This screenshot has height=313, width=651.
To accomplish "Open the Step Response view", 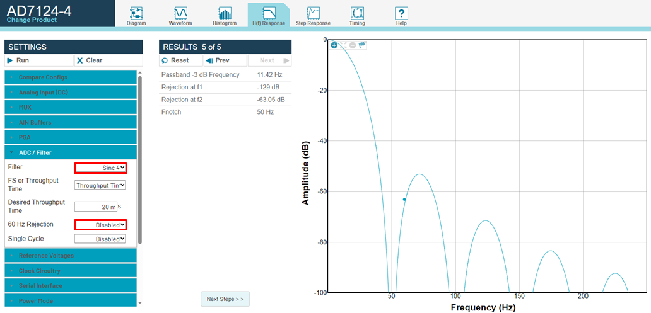I will (313, 15).
